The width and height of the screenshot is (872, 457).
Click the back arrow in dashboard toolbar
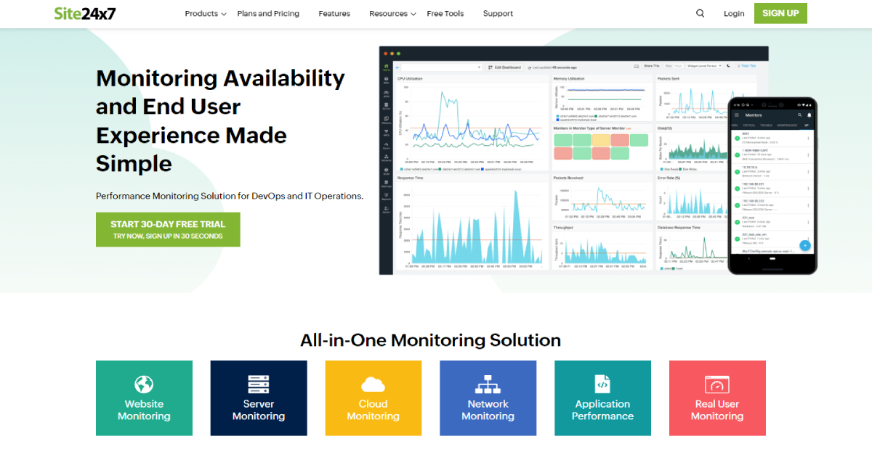397,67
